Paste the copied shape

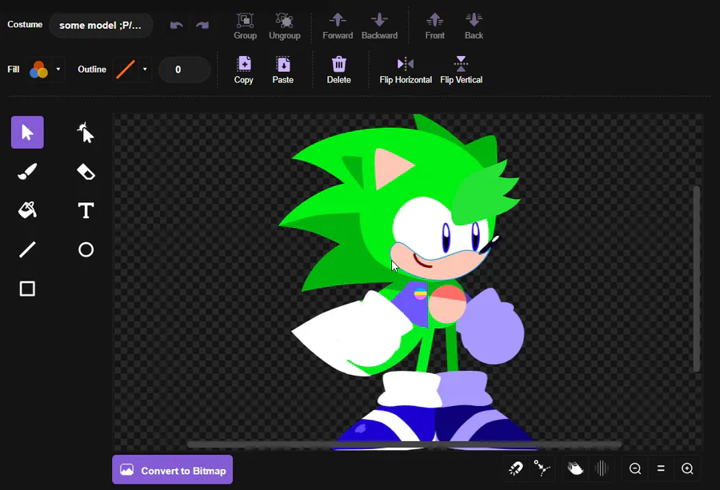tap(283, 70)
